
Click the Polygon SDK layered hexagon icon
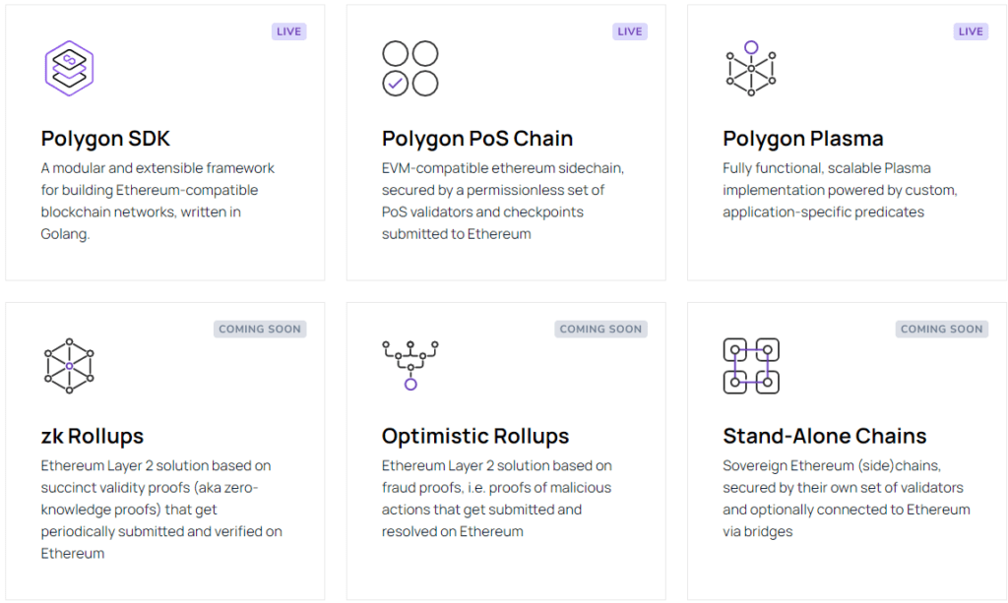[68, 67]
